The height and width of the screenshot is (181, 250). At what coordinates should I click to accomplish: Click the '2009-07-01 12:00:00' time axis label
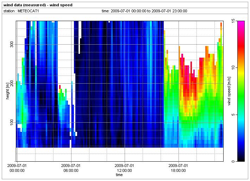coord(125,168)
